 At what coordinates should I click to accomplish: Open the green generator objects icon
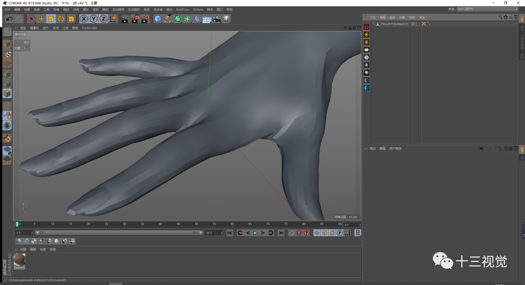(x=177, y=19)
